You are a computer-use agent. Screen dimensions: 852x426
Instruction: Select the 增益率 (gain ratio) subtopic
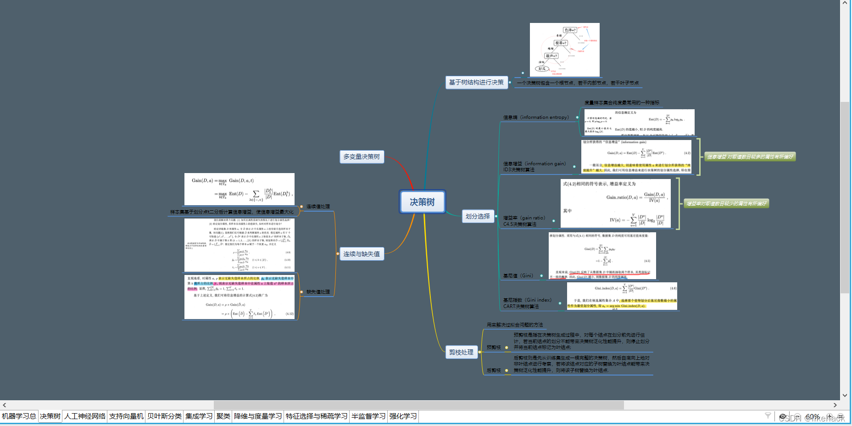(x=524, y=221)
